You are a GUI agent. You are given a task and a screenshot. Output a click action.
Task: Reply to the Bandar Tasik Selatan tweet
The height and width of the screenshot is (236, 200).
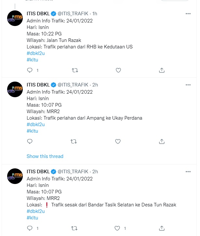click(x=30, y=228)
